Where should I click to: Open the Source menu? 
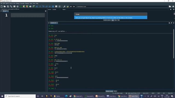[x=11, y=4]
